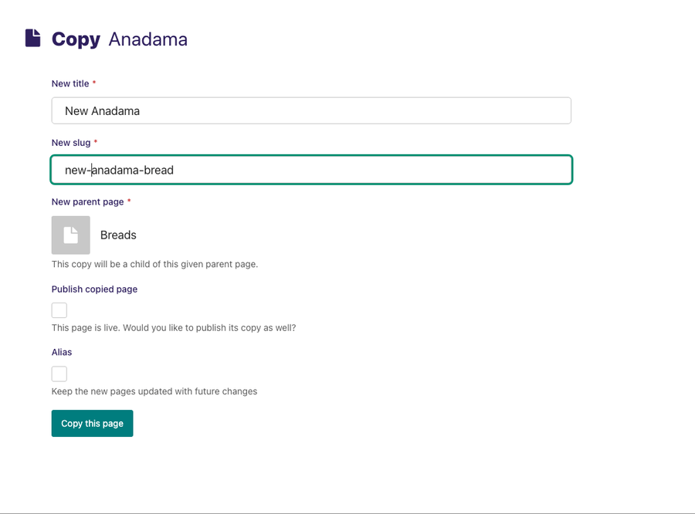Click the New title field label
This screenshot has width=695, height=514.
click(x=70, y=83)
